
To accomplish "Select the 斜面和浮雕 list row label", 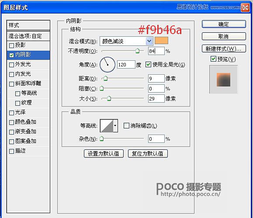I will tap(28, 83).
